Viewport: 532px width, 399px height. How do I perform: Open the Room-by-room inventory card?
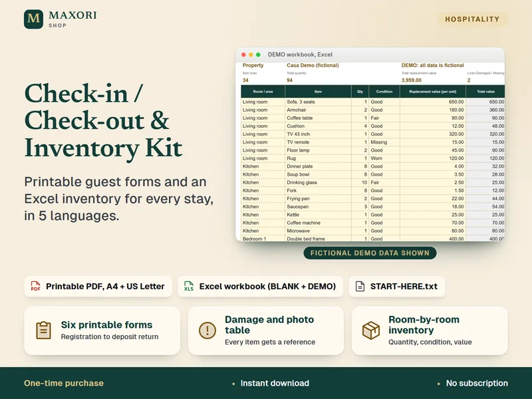[430, 331]
